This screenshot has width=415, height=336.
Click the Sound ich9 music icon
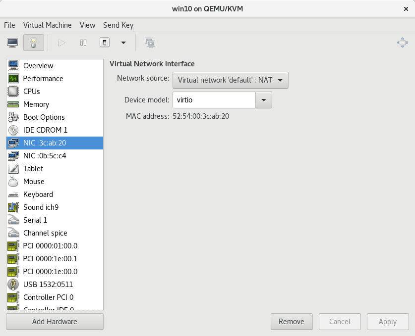(x=13, y=207)
